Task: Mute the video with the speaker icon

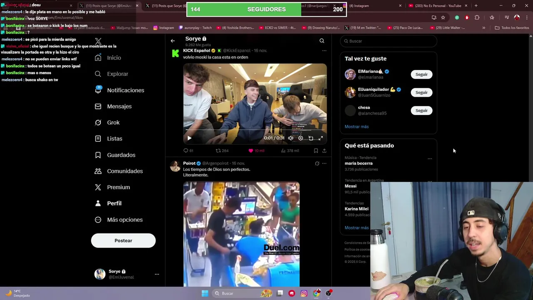Action: click(x=291, y=138)
